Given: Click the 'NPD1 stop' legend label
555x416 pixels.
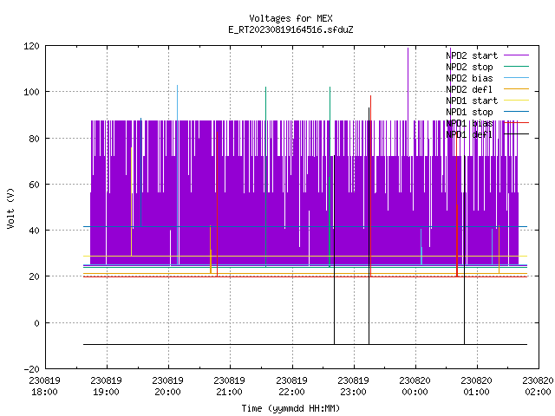Looking at the screenshot, I should pyautogui.click(x=469, y=112).
